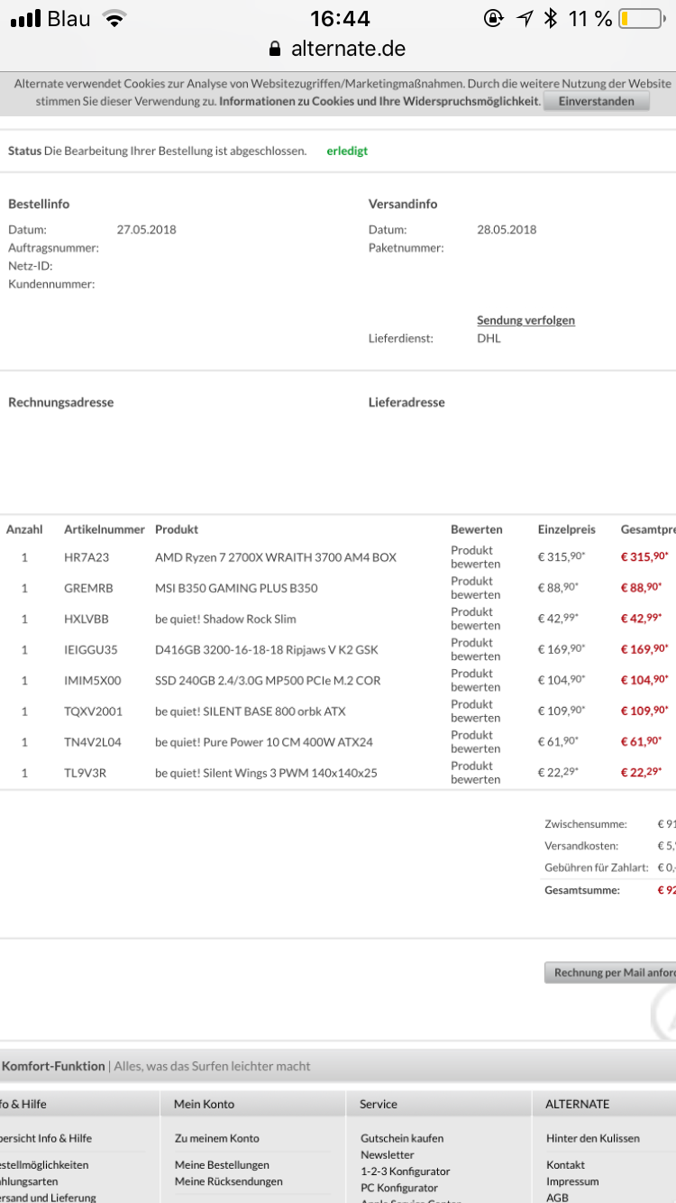Open the Kontakt footer link
Image resolution: width=676 pixels, height=1203 pixels.
[x=565, y=1164]
